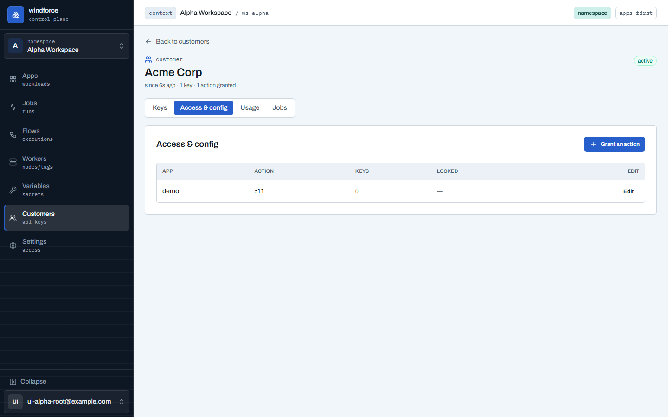Navigate to Flows executions
668x417 pixels.
66,135
